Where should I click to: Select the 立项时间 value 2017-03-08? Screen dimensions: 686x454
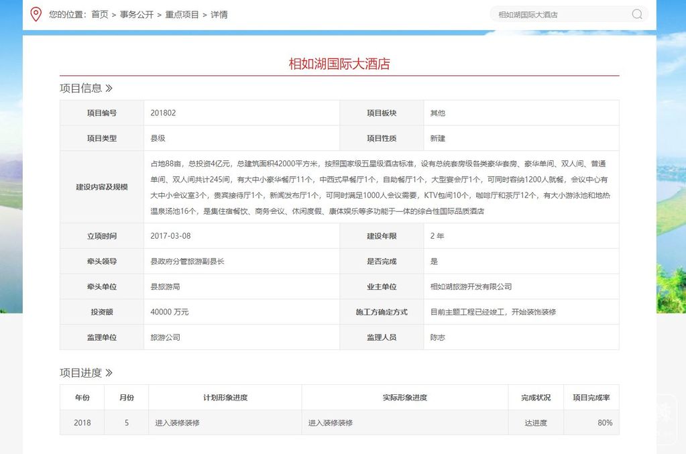(x=171, y=236)
